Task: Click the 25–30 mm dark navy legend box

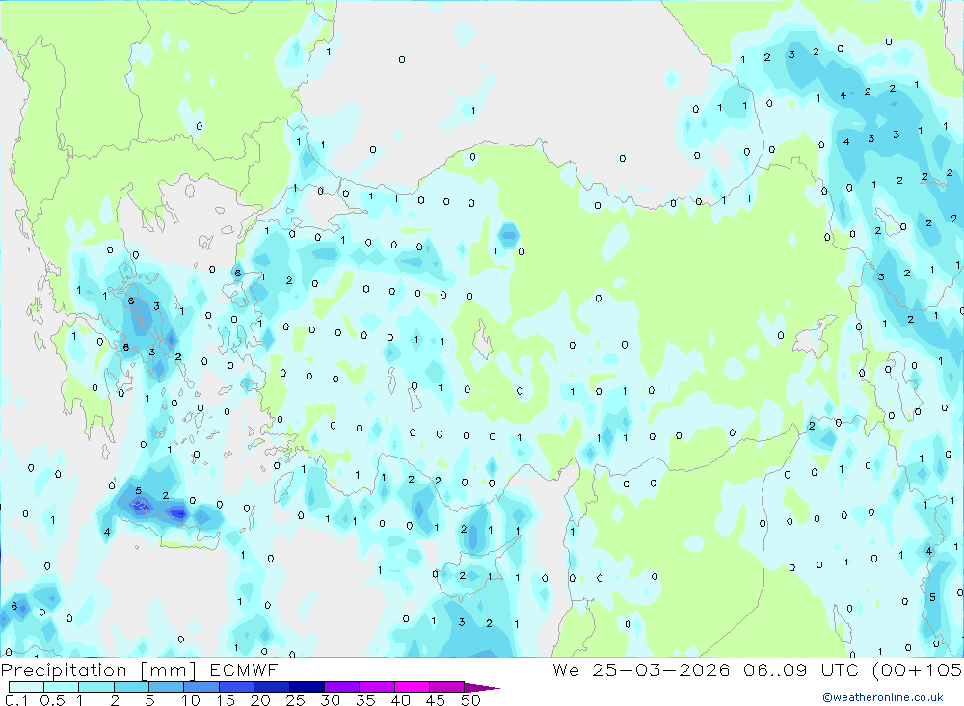Action: (307, 687)
